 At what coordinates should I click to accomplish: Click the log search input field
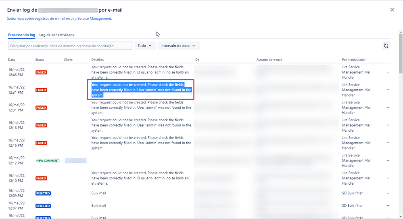[x=70, y=46]
